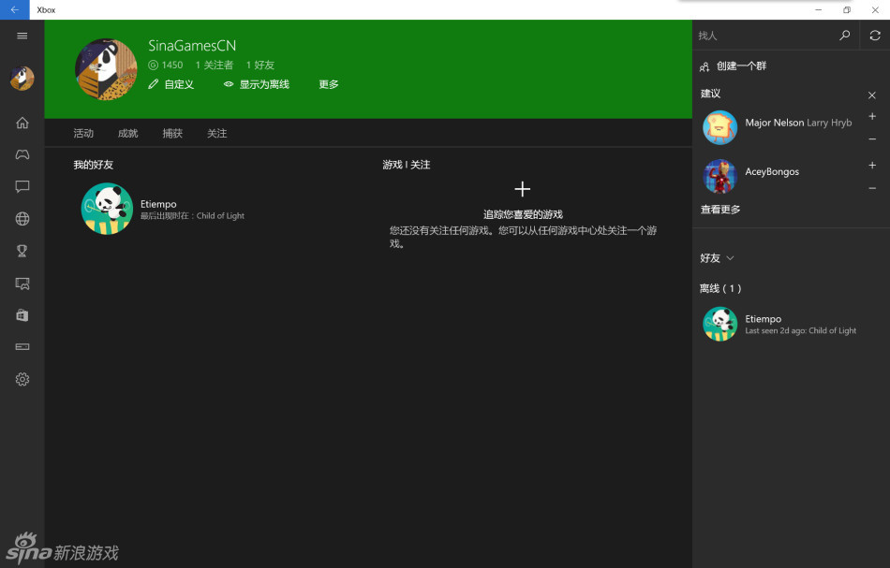Open Settings gear in sidebar
Viewport: 890px width, 568px height.
click(22, 379)
